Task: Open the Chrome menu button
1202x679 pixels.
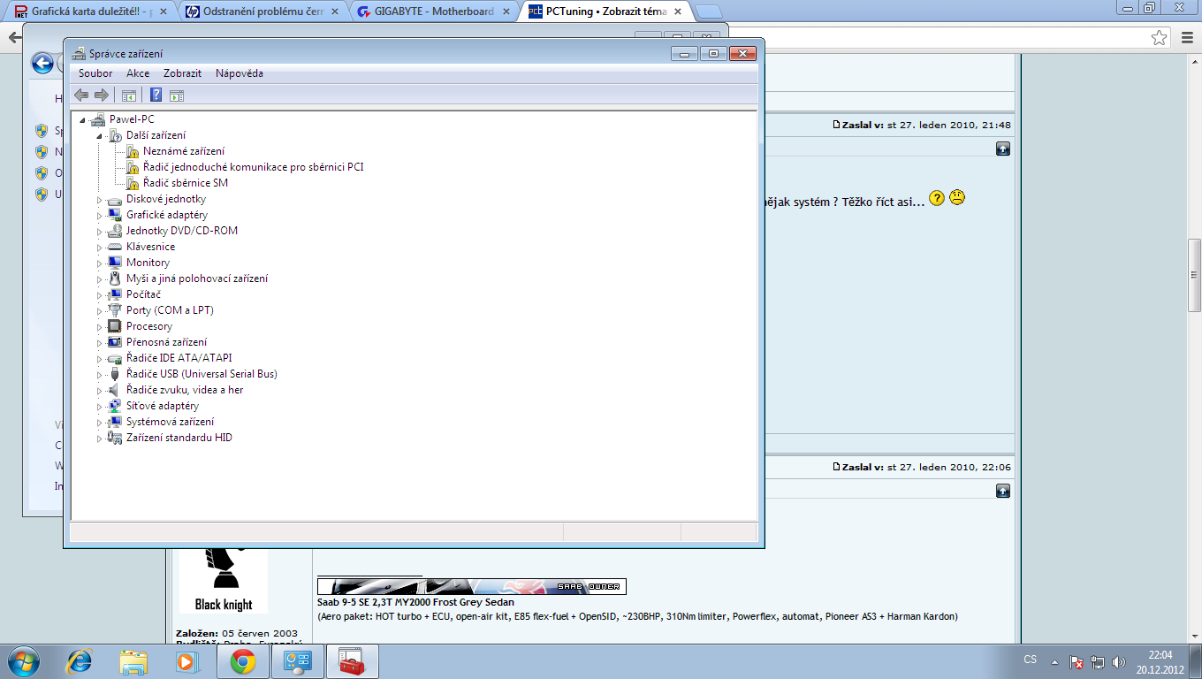Action: [x=1187, y=37]
